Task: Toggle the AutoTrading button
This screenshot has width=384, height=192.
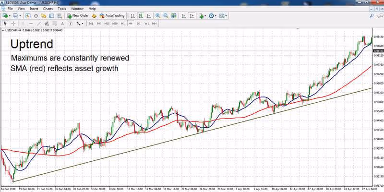Action: click(112, 16)
